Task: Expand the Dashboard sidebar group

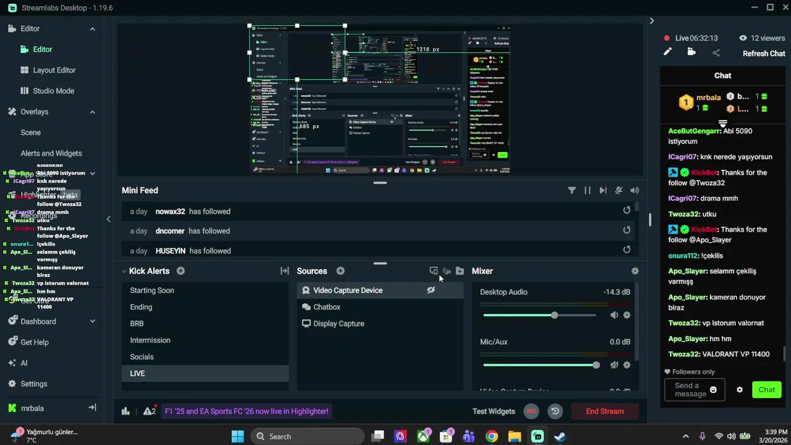Action: 92,321
